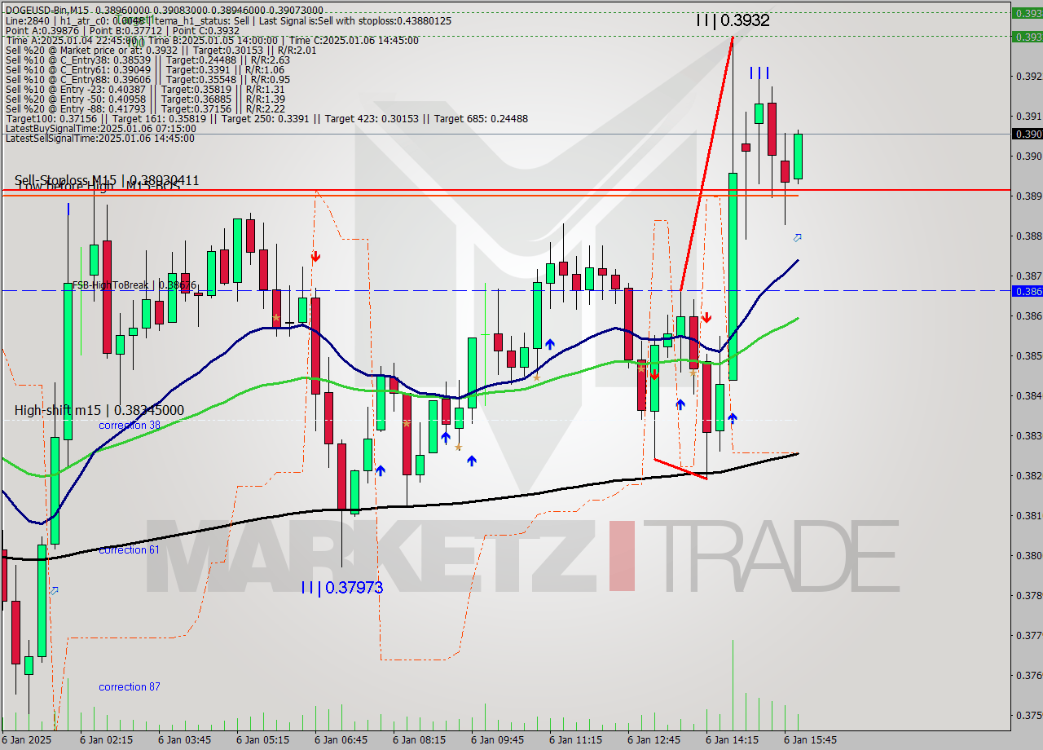
Task: Click the 'correction 38' label
Action: 130,426
